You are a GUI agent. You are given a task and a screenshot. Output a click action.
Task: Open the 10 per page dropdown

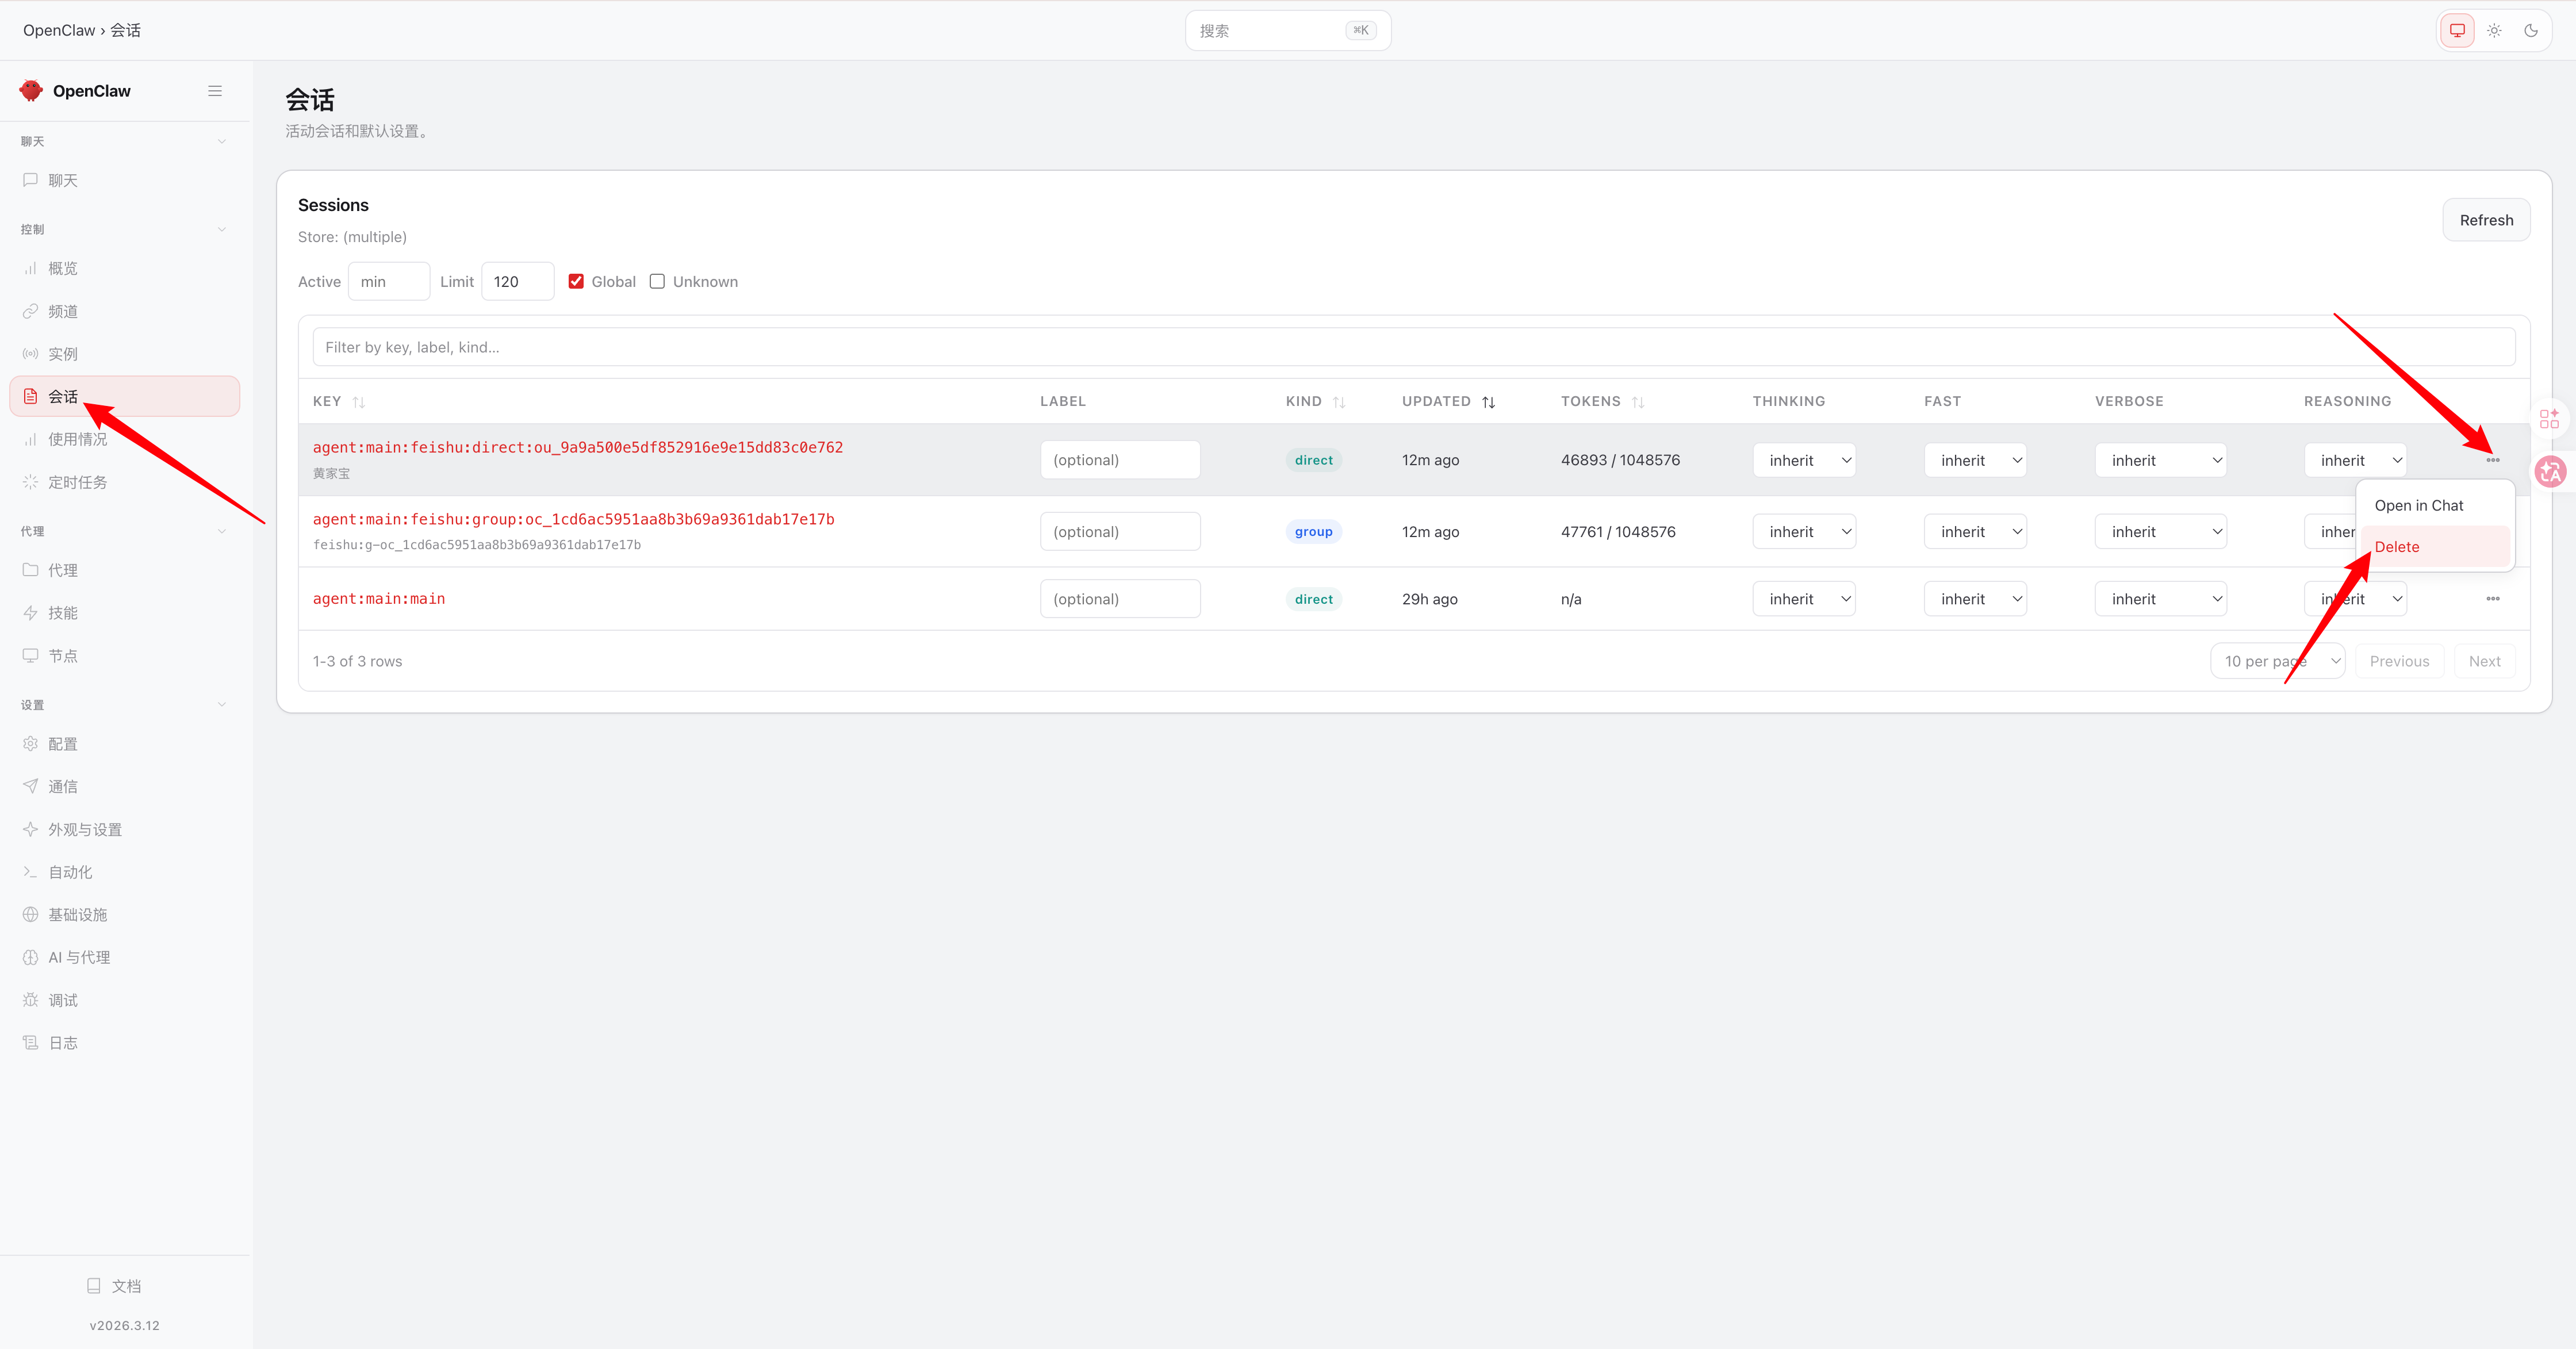pyautogui.click(x=2278, y=661)
